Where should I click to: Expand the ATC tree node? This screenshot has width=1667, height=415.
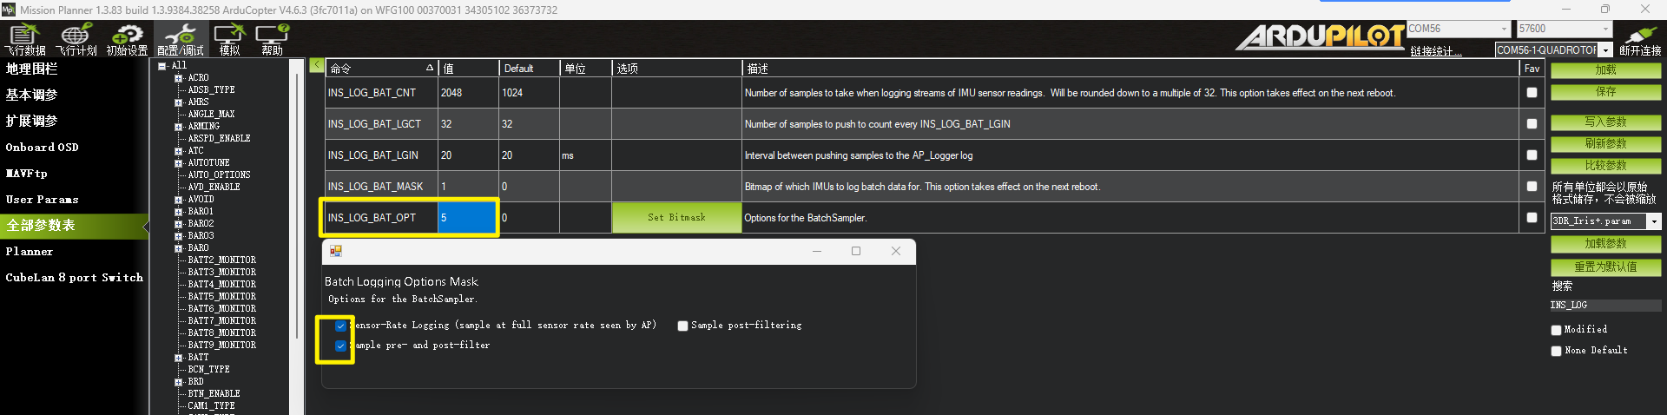[x=178, y=151]
